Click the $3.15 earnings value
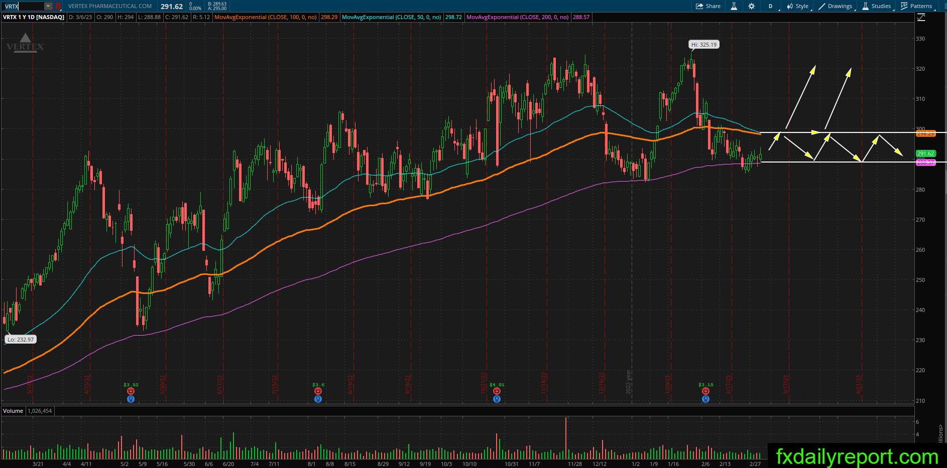947x468 pixels. 705,385
